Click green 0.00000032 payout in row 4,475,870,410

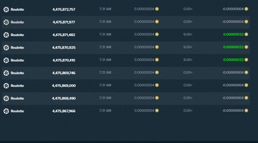pyautogui.click(x=233, y=60)
